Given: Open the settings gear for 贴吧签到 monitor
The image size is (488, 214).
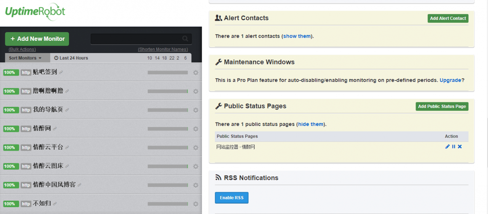Looking at the screenshot, I should tap(196, 72).
